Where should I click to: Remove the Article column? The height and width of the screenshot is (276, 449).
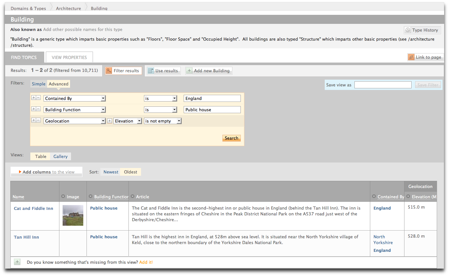(133, 196)
